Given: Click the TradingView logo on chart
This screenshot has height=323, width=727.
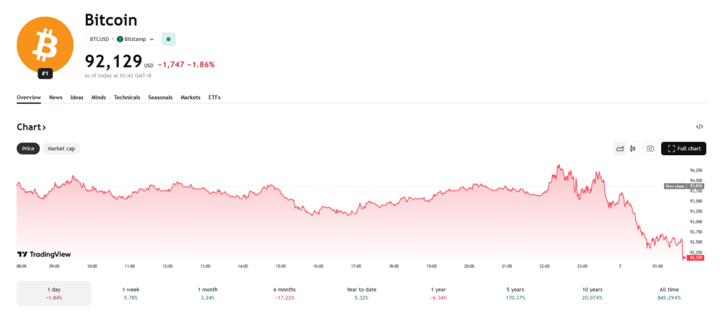Looking at the screenshot, I should click(44, 254).
